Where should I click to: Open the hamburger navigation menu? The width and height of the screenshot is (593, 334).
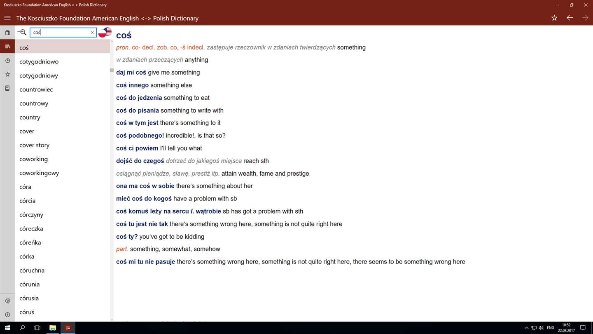[x=7, y=18]
